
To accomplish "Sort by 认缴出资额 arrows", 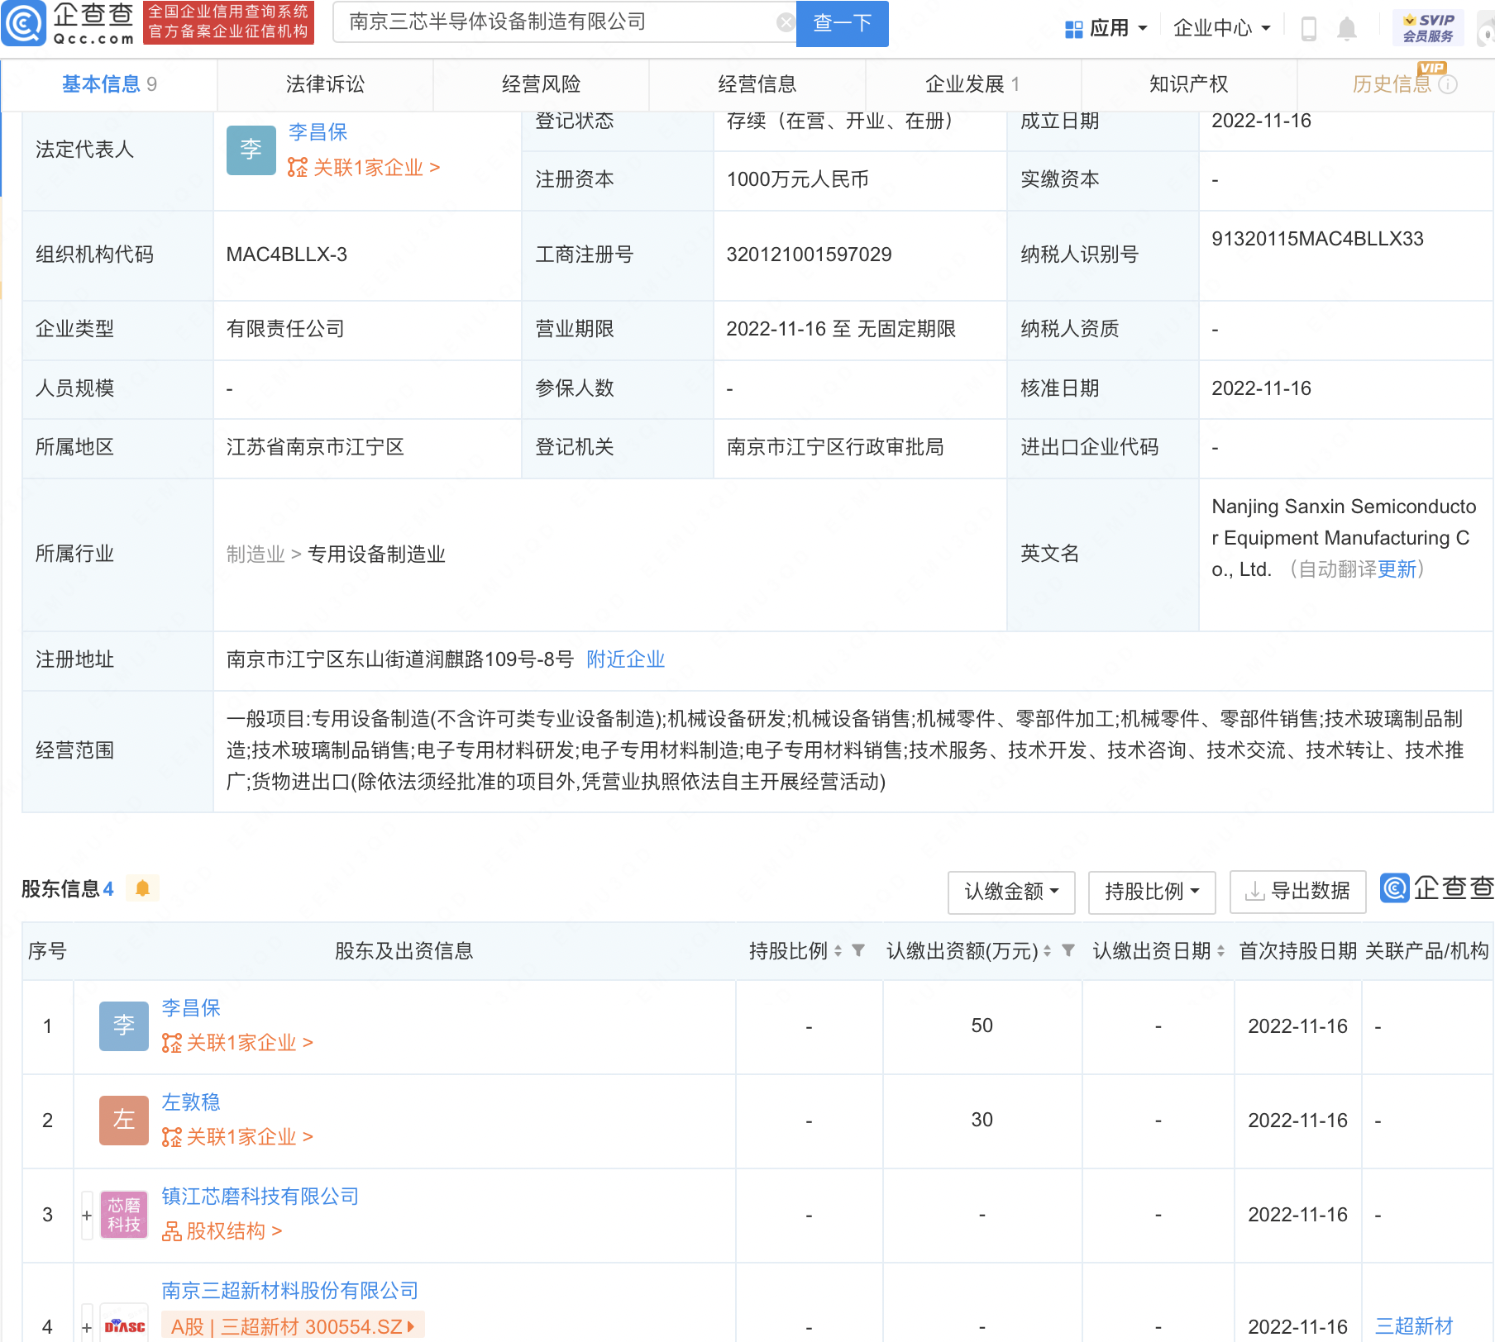I will pyautogui.click(x=1047, y=951).
